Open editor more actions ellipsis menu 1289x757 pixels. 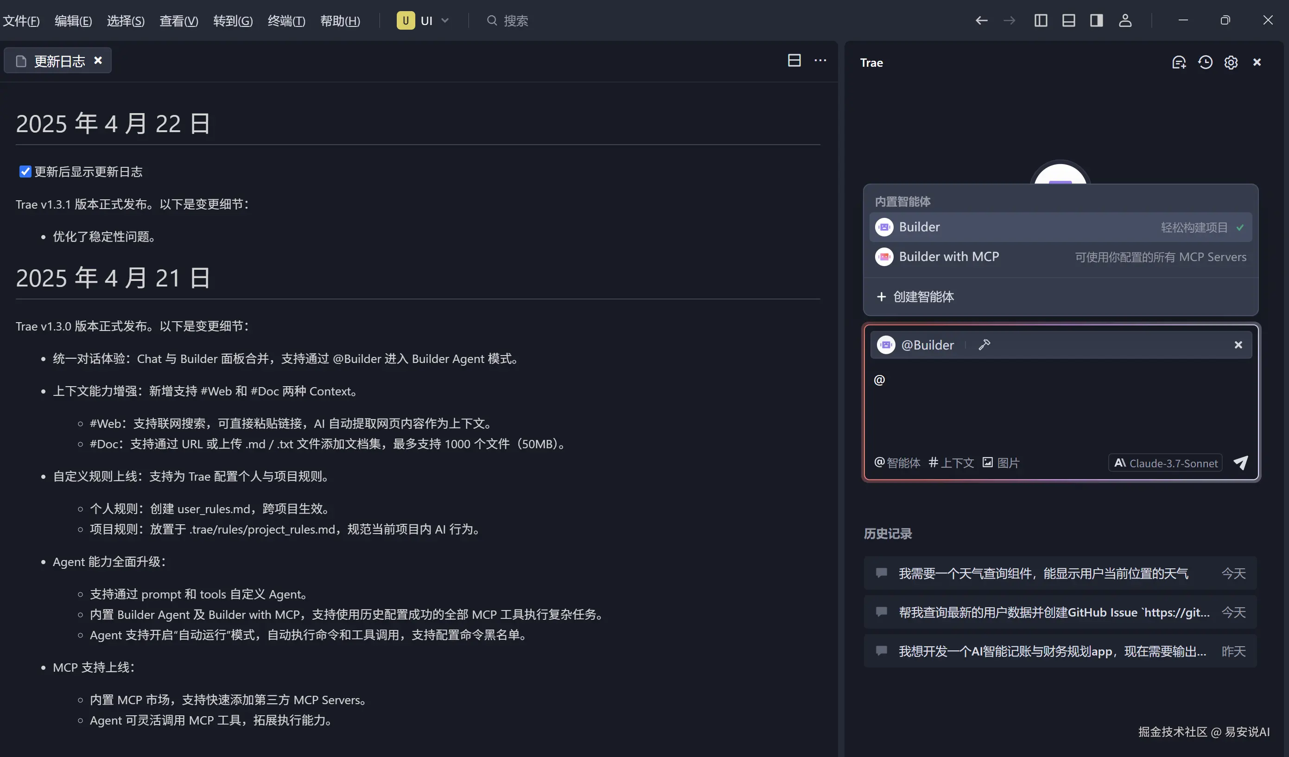coord(820,60)
